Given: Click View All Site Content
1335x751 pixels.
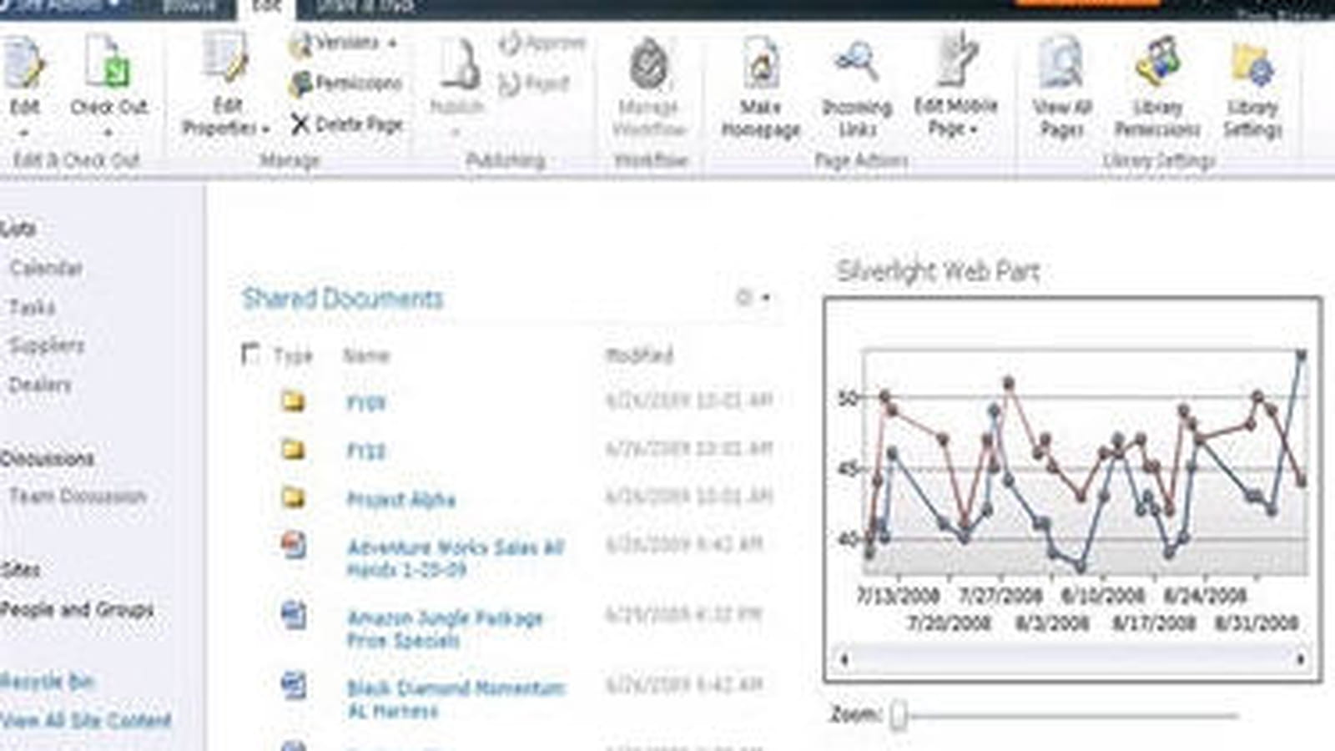Looking at the screenshot, I should (x=86, y=720).
